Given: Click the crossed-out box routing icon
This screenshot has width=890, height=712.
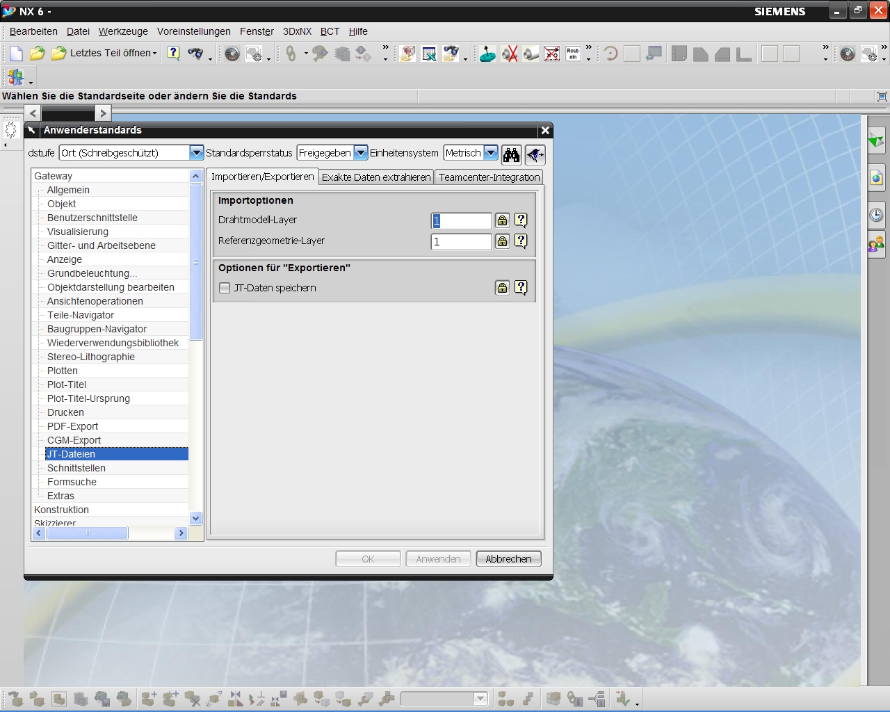Looking at the screenshot, I should tap(551, 54).
